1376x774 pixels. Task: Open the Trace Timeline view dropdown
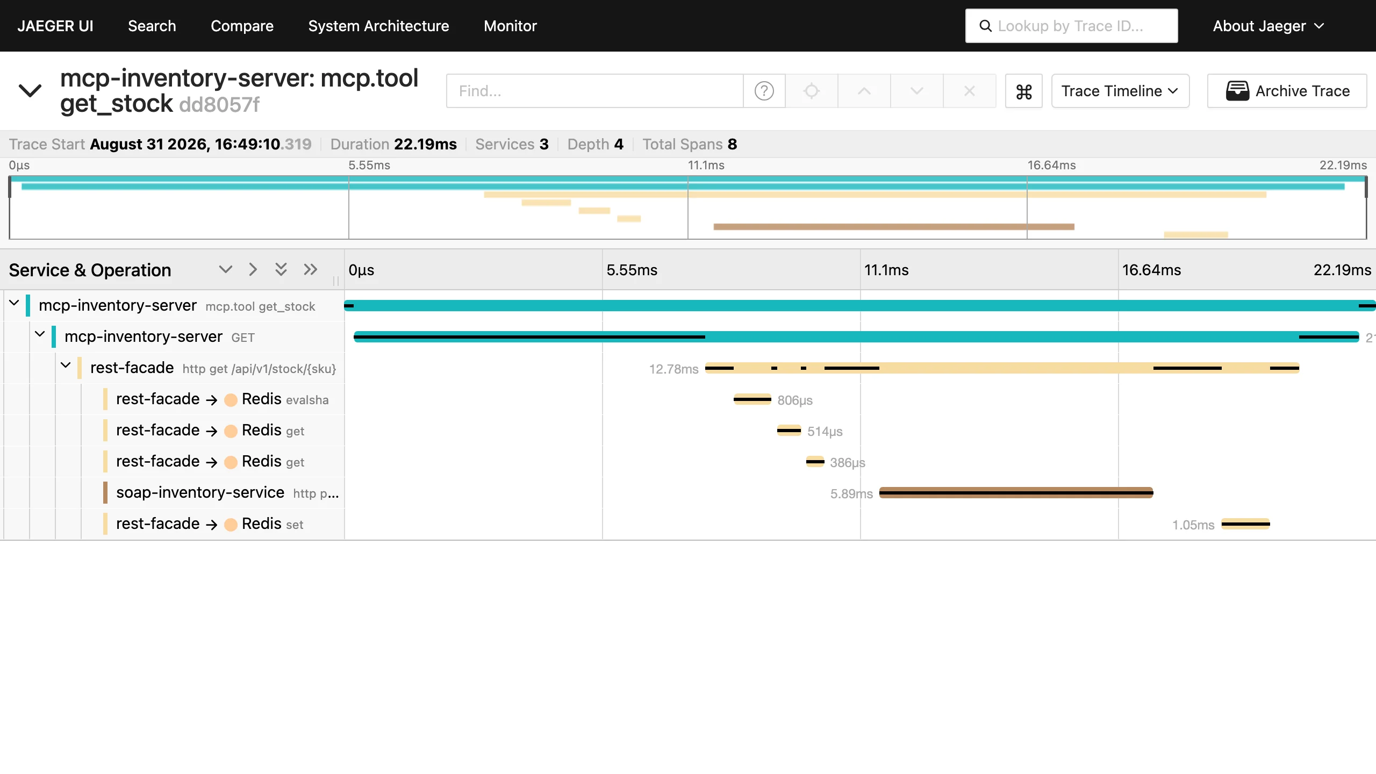[1120, 91]
